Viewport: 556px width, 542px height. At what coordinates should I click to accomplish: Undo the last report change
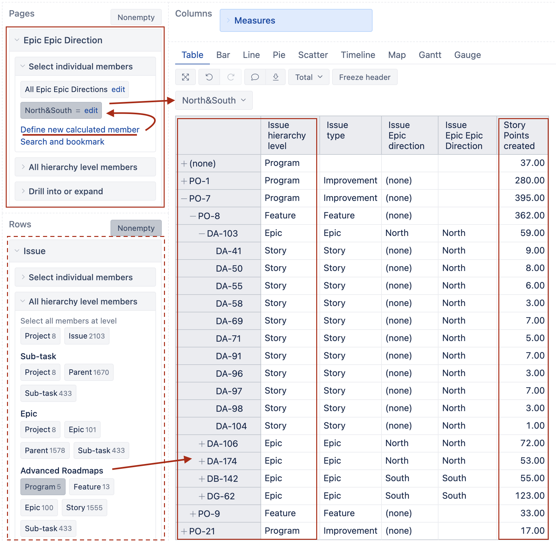tap(209, 77)
